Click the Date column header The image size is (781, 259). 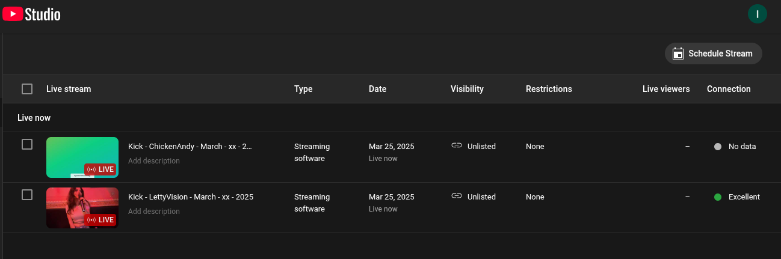coord(377,89)
